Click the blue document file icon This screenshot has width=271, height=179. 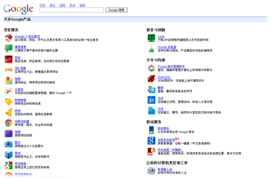tap(151, 111)
